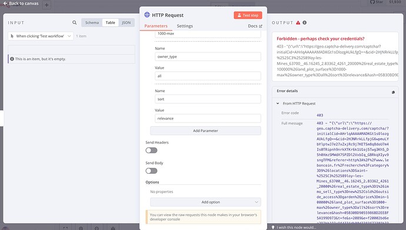The height and width of the screenshot is (230, 406).
Task: Open the Parameters tab
Action: pyautogui.click(x=156, y=26)
